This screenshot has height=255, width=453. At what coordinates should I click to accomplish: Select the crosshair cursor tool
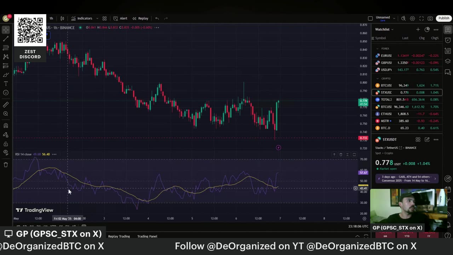coord(6,30)
